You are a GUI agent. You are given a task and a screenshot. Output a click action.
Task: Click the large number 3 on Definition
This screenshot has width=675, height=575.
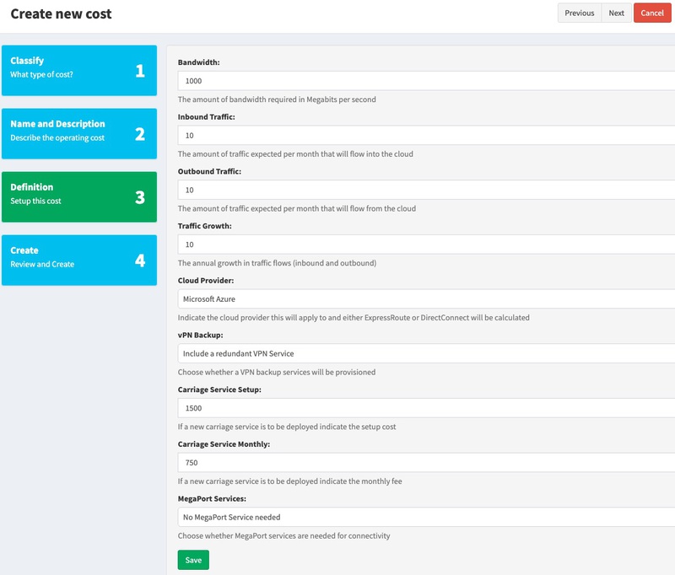click(140, 197)
